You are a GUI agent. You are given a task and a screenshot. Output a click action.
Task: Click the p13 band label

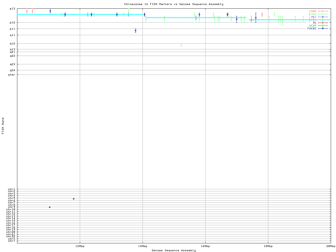pos(12,9)
